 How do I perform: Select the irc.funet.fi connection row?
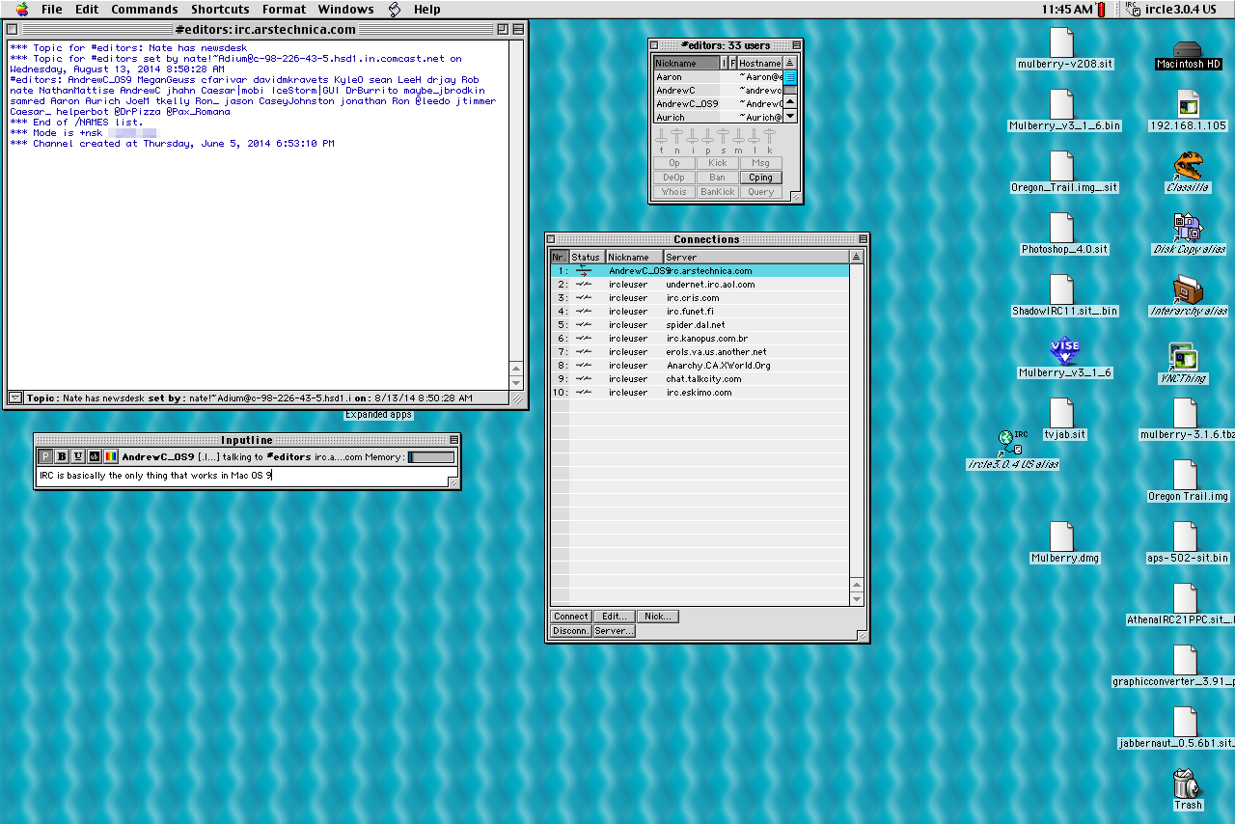[x=700, y=312]
